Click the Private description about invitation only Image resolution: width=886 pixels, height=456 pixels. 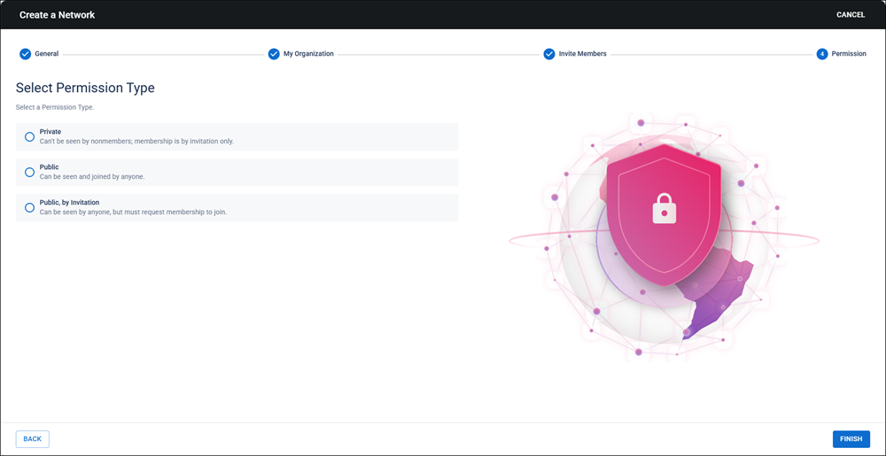(136, 142)
